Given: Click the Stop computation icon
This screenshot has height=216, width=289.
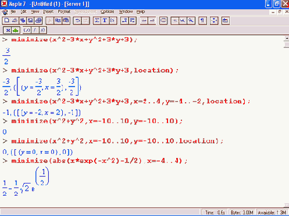Looking at the screenshot, I should [163, 20].
